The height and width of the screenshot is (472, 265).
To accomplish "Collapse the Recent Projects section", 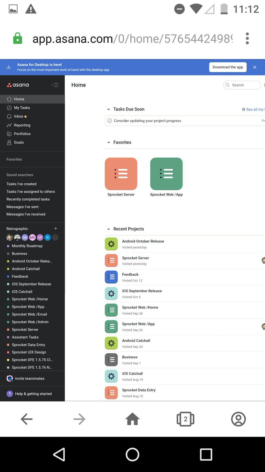I will click(x=108, y=229).
